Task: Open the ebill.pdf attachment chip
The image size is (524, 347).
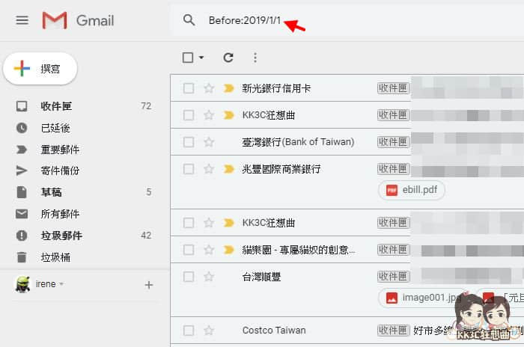Action: tap(412, 190)
